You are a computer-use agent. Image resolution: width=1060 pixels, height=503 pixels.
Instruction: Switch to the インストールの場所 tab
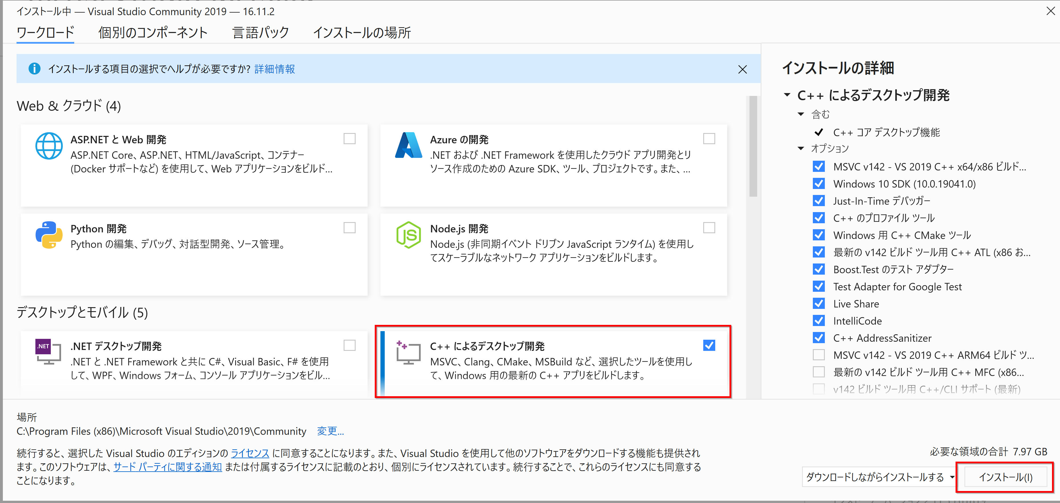[x=362, y=33]
